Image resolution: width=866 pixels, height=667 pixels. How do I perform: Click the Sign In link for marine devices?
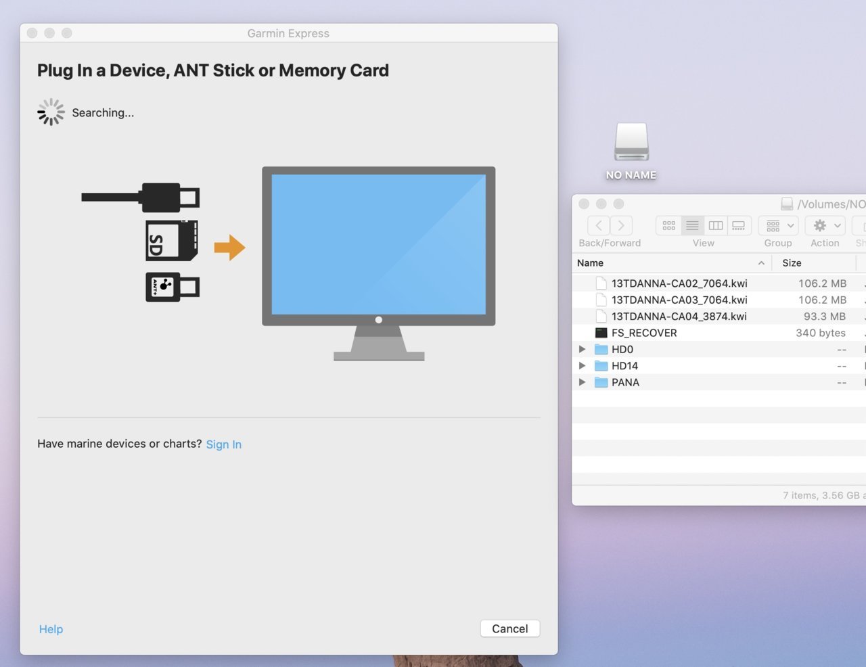point(224,444)
